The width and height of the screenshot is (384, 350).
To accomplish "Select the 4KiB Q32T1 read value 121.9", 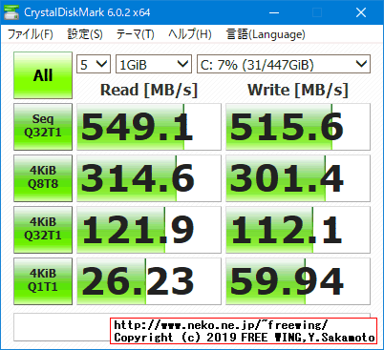I will (149, 230).
